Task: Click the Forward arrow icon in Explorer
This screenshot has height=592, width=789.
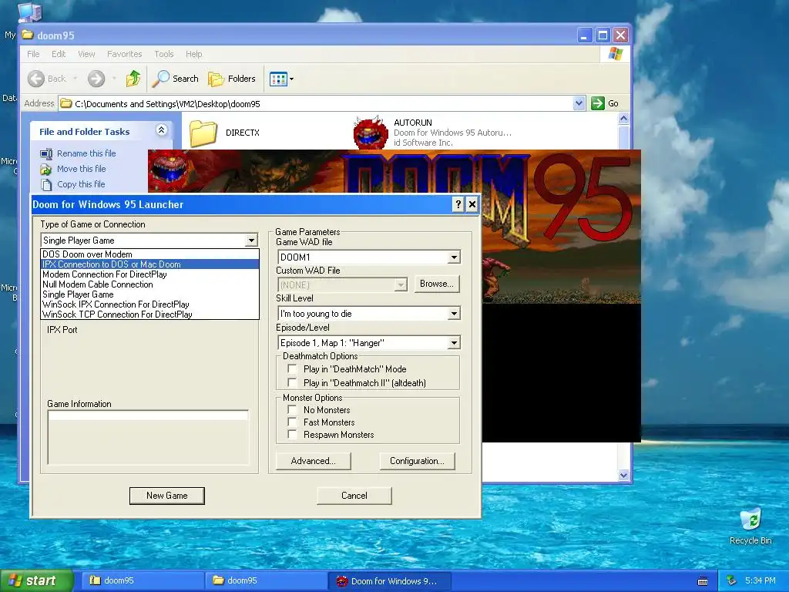Action: 96,79
